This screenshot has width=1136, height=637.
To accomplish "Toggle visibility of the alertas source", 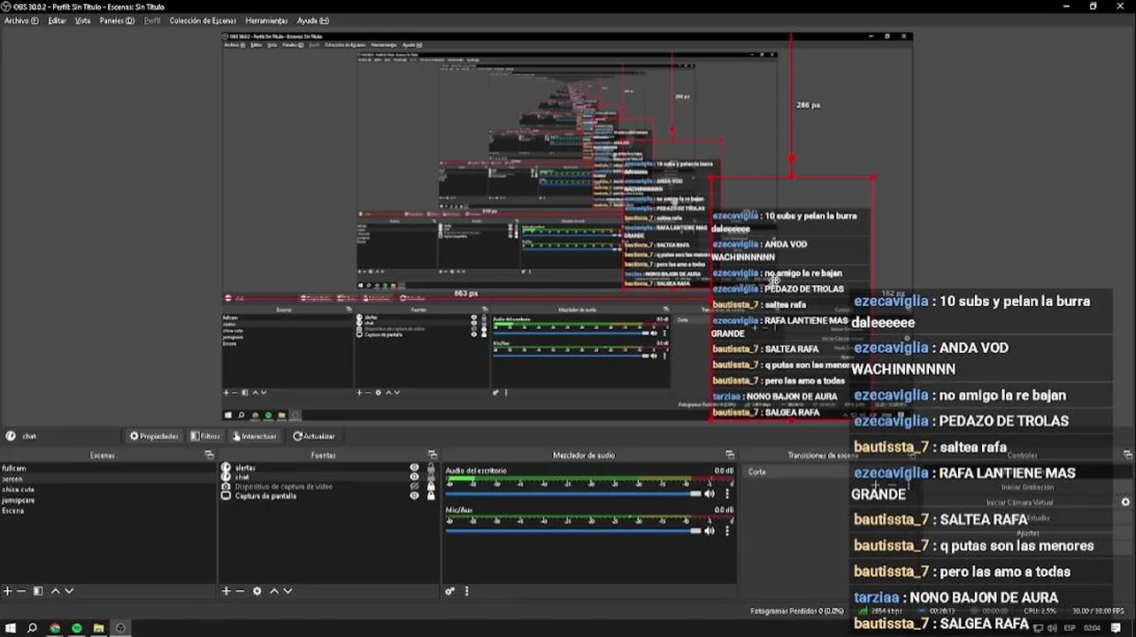I will tap(414, 467).
